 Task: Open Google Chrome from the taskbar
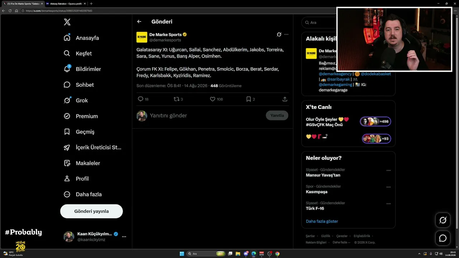click(x=277, y=254)
